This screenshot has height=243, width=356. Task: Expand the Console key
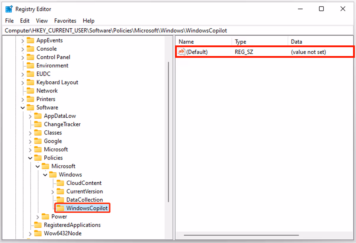coord(23,49)
